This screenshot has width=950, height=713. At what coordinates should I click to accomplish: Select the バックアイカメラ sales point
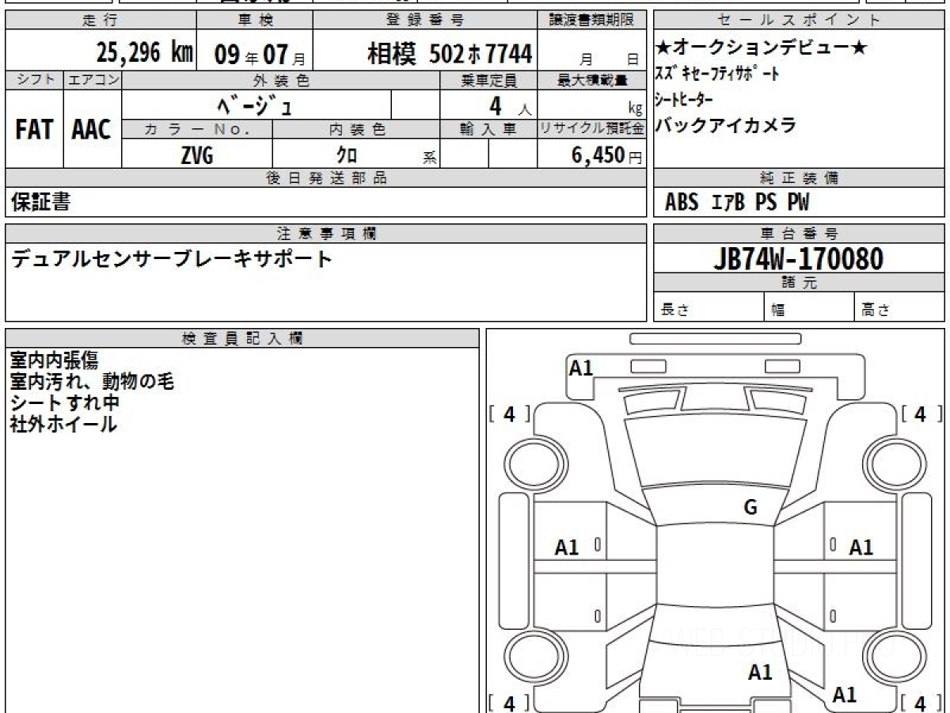725,124
